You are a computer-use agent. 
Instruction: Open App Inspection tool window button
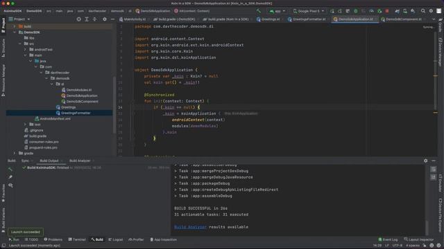tap(164, 239)
